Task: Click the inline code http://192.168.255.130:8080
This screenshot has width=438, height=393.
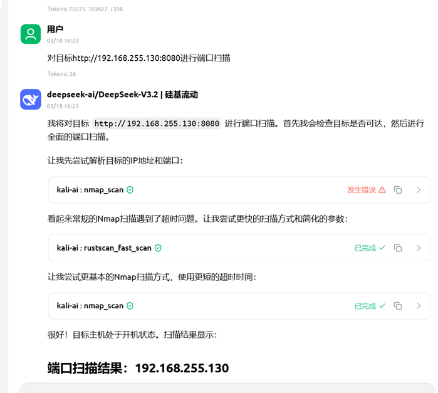Action: pyautogui.click(x=157, y=123)
